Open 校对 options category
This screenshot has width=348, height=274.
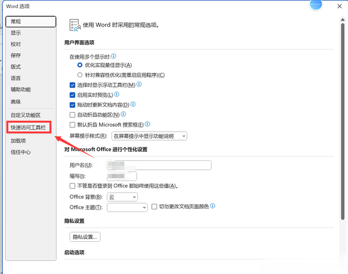(31, 44)
